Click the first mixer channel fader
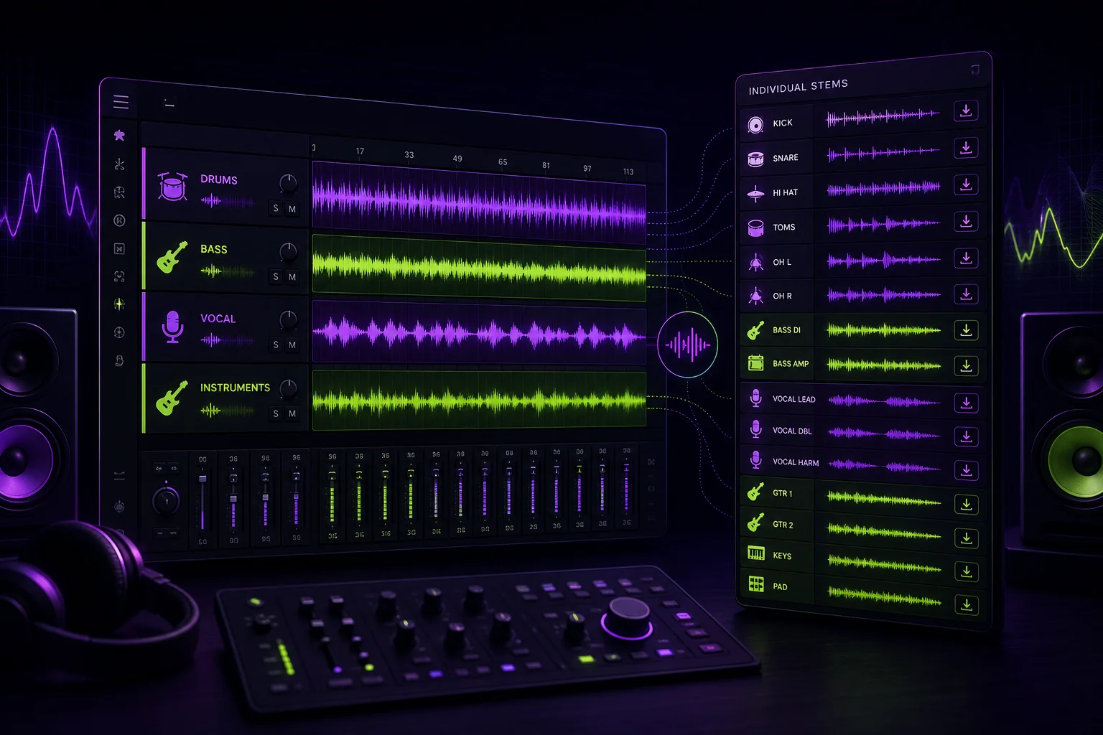This screenshot has height=735, width=1103. [x=203, y=479]
